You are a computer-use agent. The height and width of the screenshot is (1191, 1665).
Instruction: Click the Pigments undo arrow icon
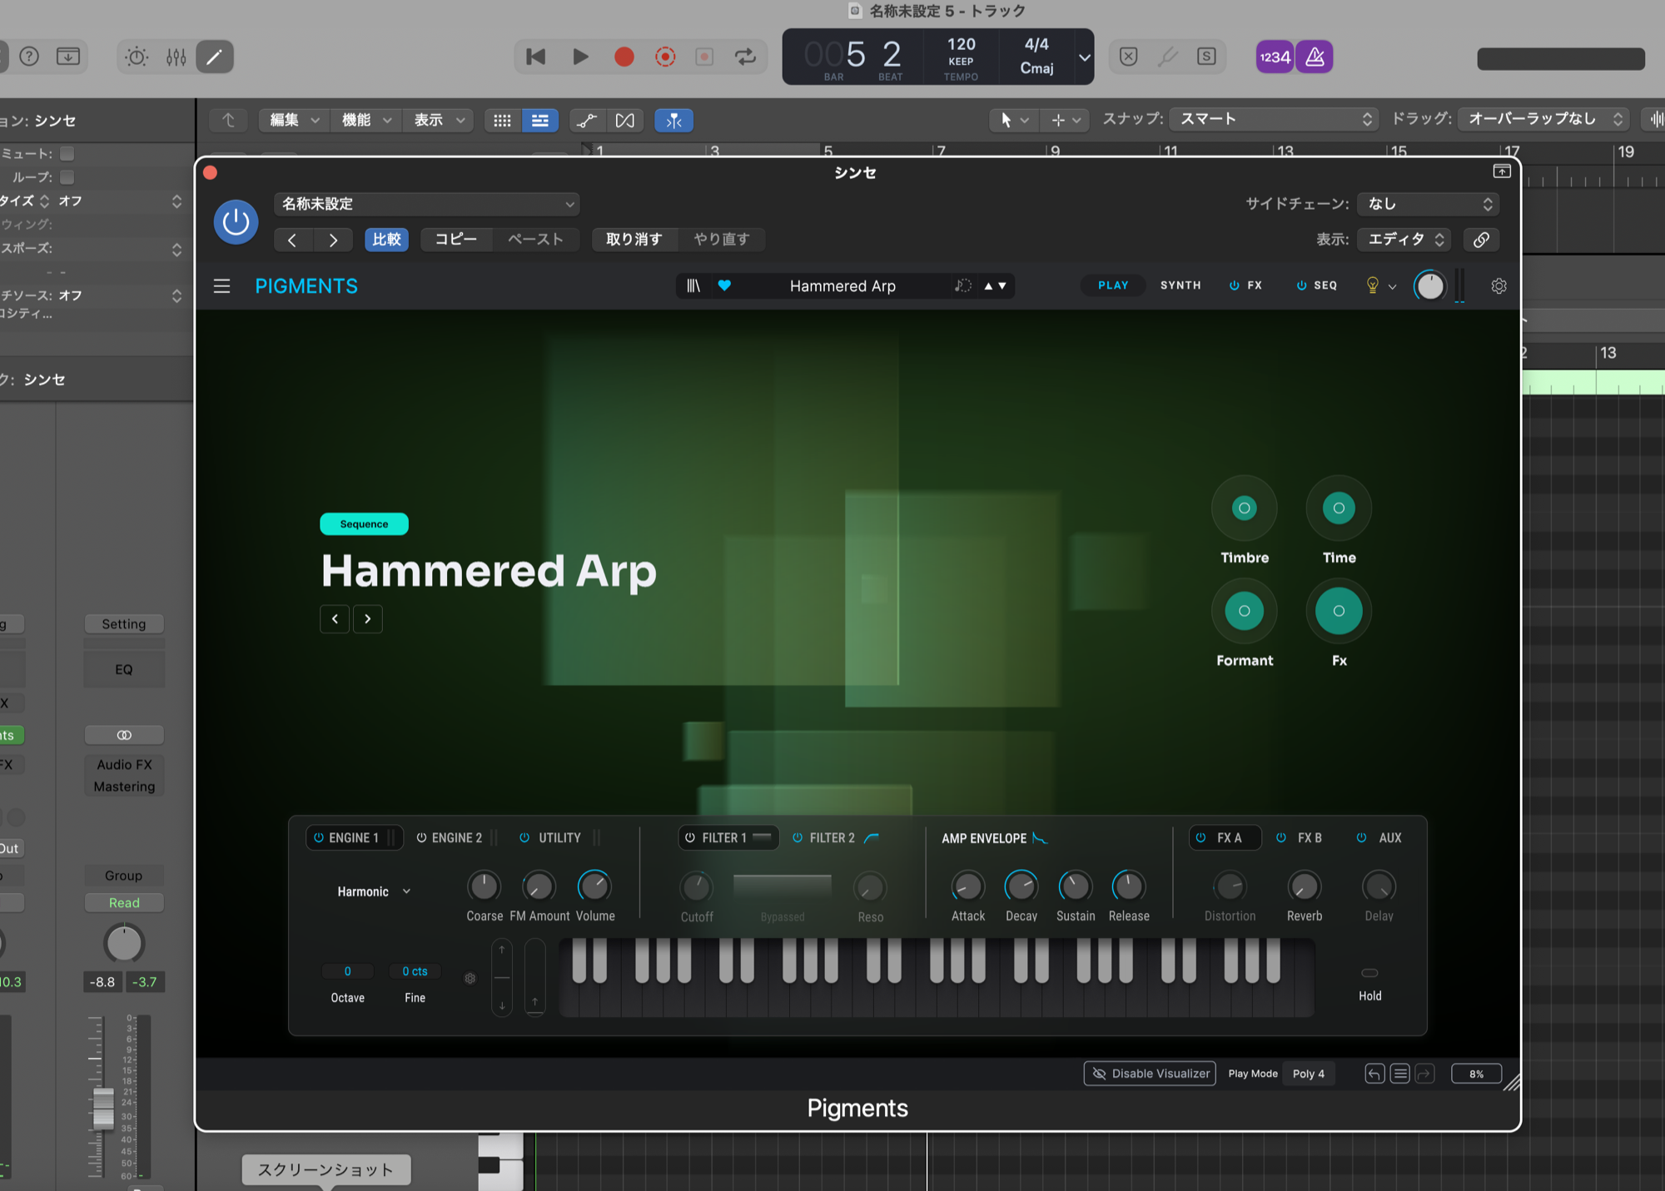tap(1374, 1074)
